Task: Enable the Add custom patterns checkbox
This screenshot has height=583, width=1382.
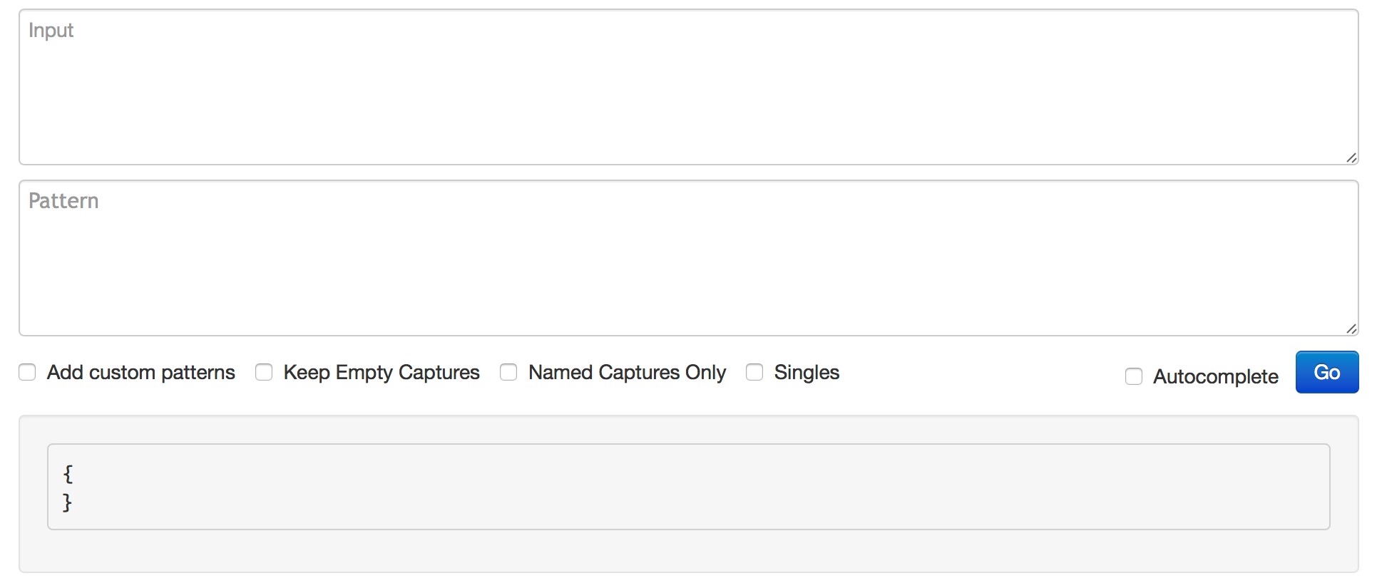Action: 27,372
